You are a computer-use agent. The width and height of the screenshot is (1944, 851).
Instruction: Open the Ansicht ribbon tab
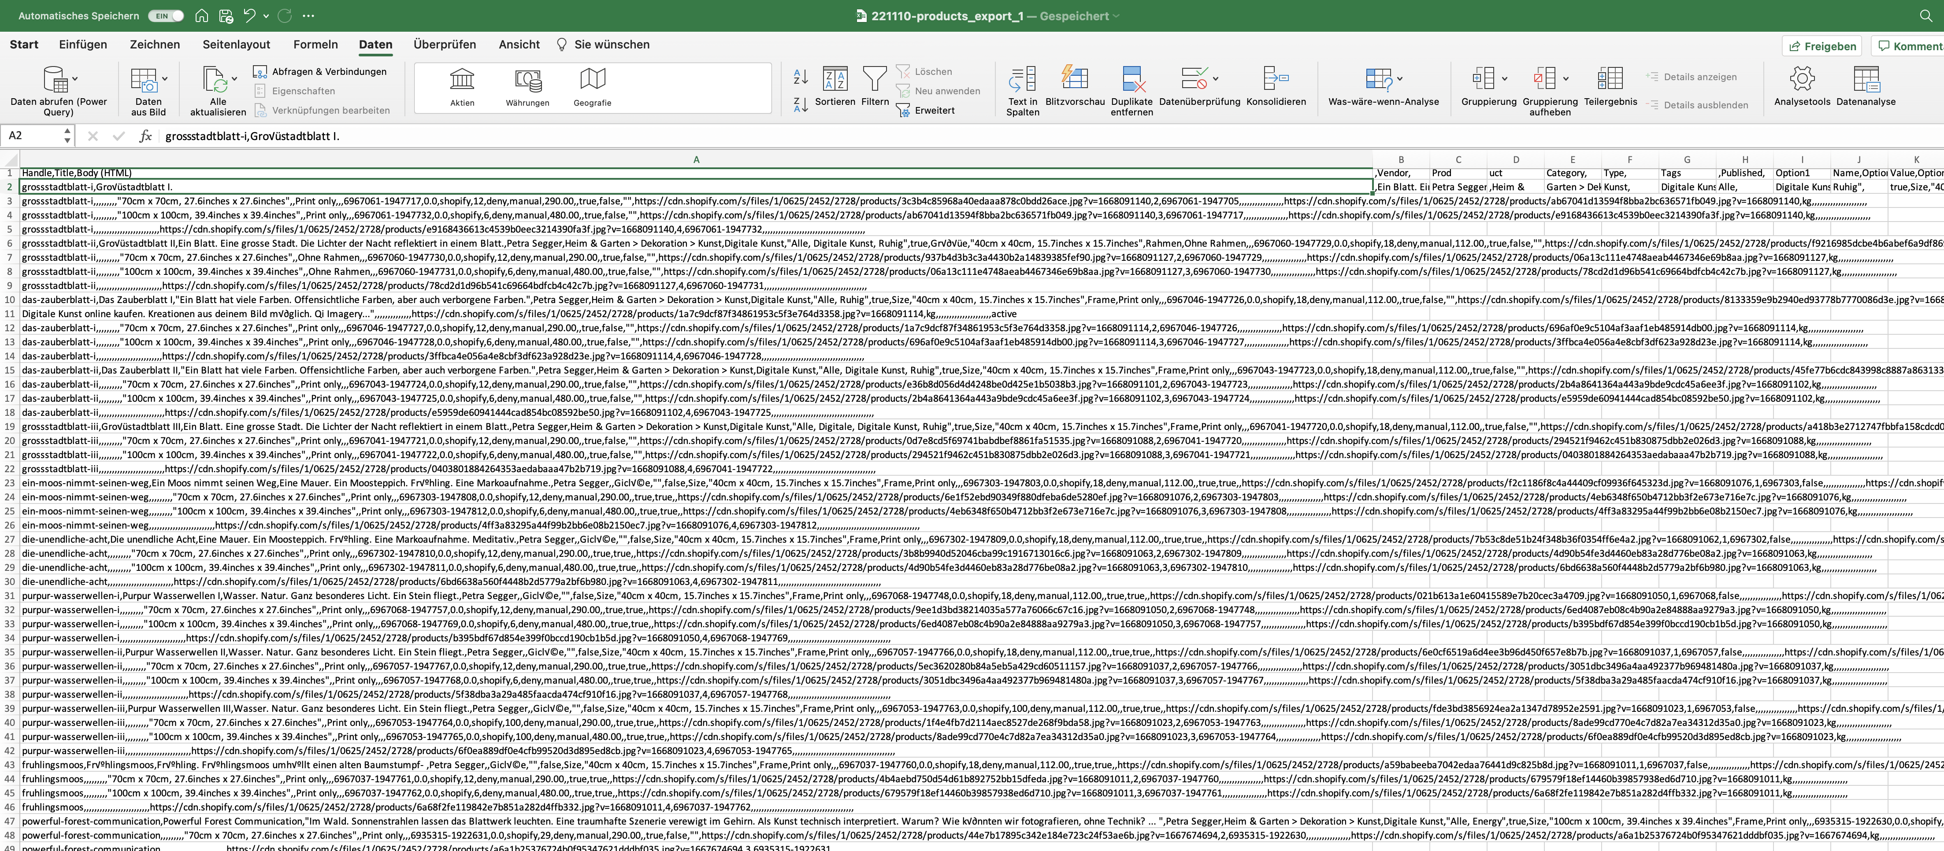519,44
